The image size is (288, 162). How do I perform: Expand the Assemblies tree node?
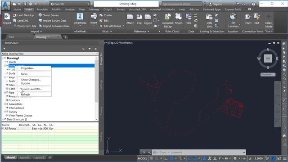tap(5, 104)
